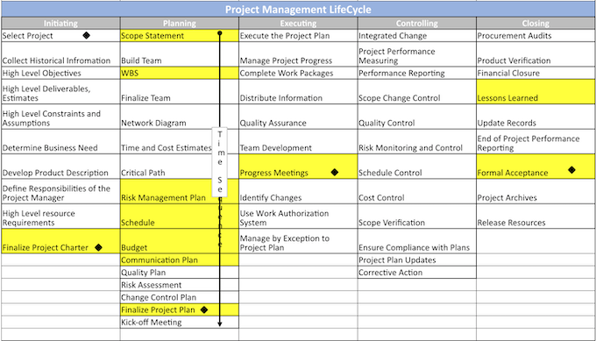Click the Identify Changes cell

298,192
